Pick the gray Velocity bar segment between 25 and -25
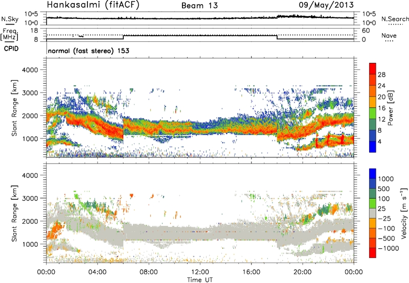409x283 pixels. [373, 214]
